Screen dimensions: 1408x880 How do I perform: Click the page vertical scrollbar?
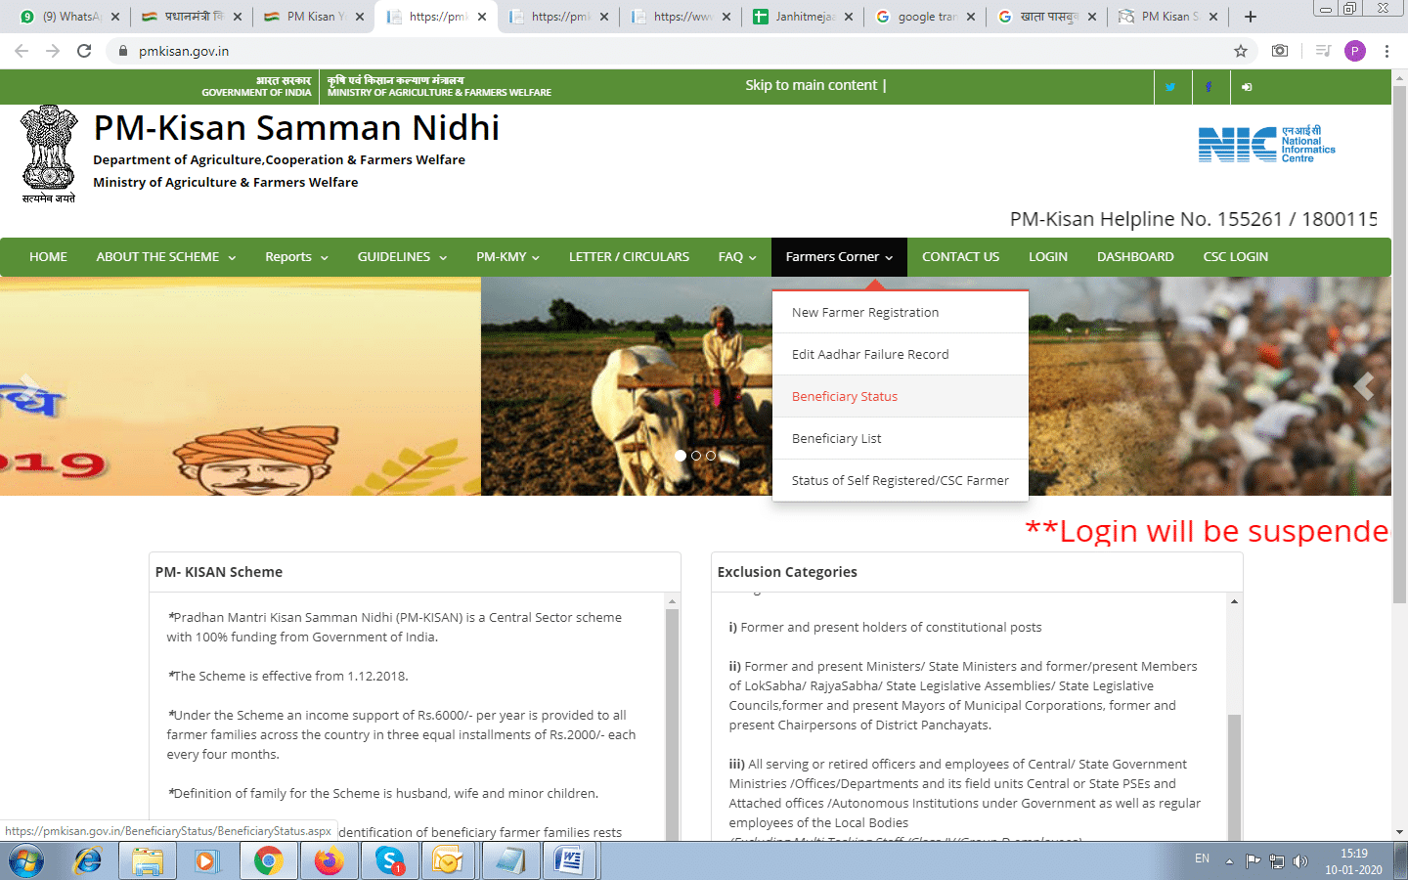click(x=1399, y=344)
